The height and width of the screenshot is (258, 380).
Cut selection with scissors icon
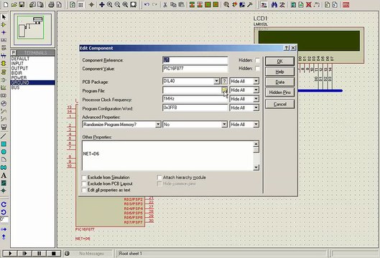[x=165, y=4]
